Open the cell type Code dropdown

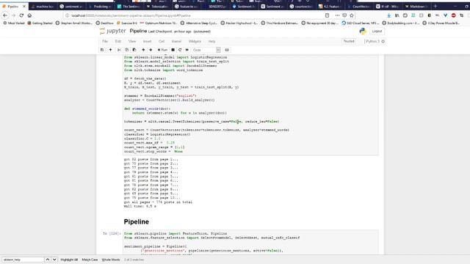tap(206, 50)
